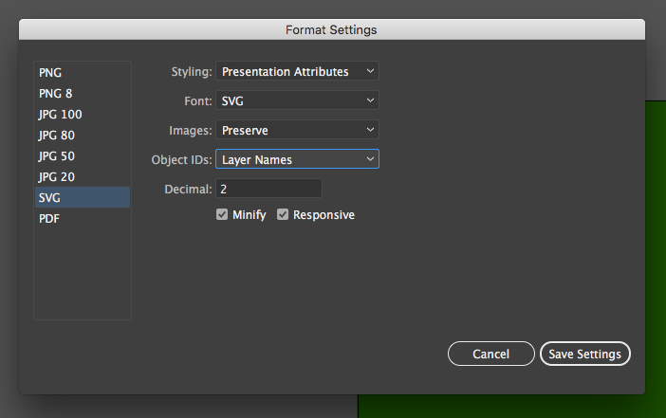
Task: Click the Format Settings title bar
Action: (331, 30)
